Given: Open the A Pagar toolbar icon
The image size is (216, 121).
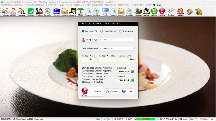Looking at the screenshot, I should pos(162,12).
